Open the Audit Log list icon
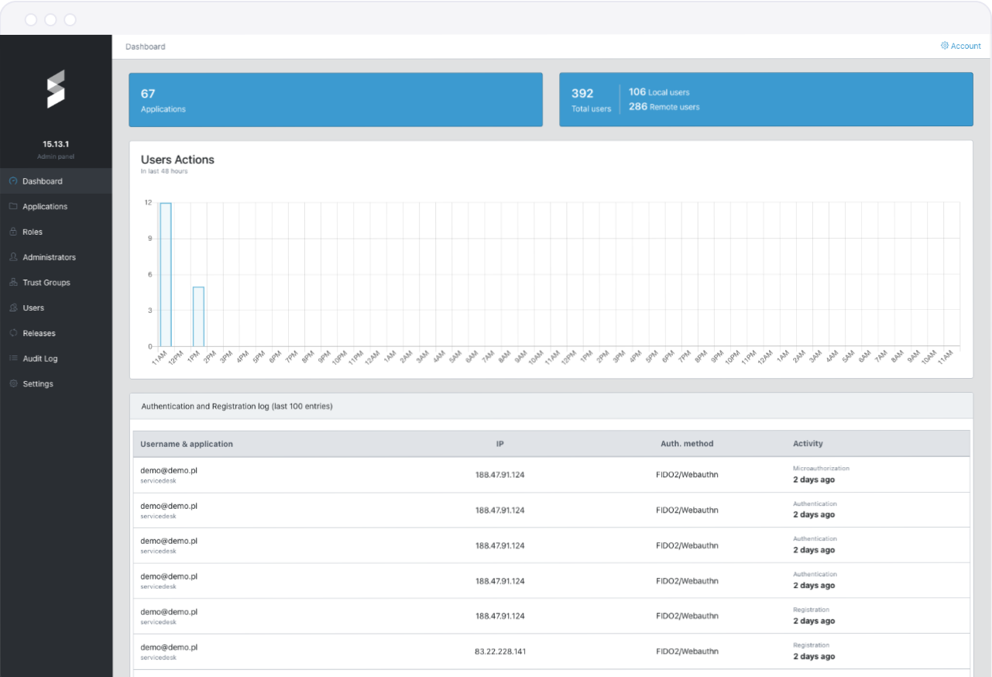 pyautogui.click(x=12, y=358)
